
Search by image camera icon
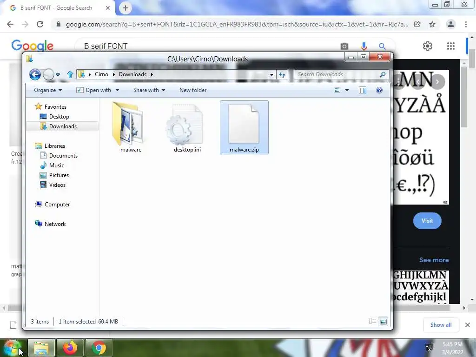coord(344,46)
